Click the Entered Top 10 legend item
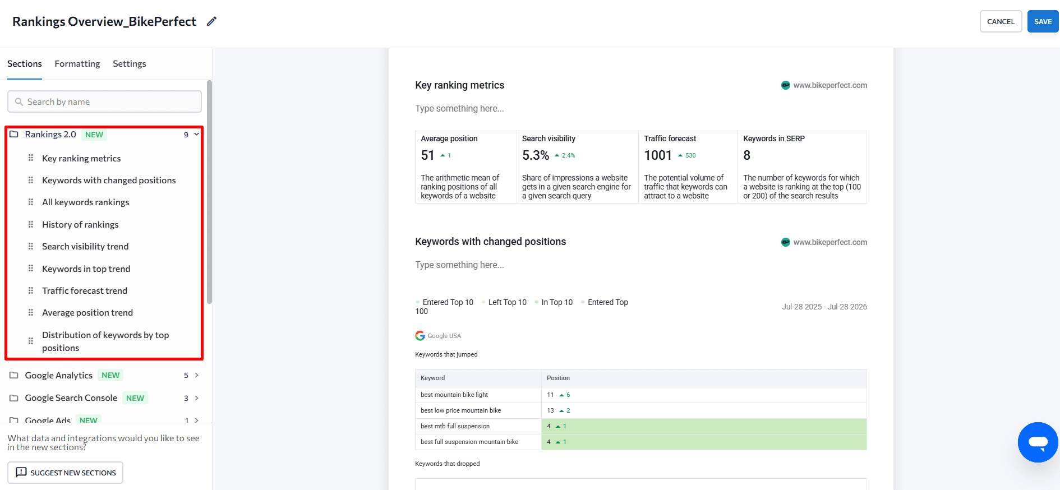The width and height of the screenshot is (1060, 490). tap(445, 302)
